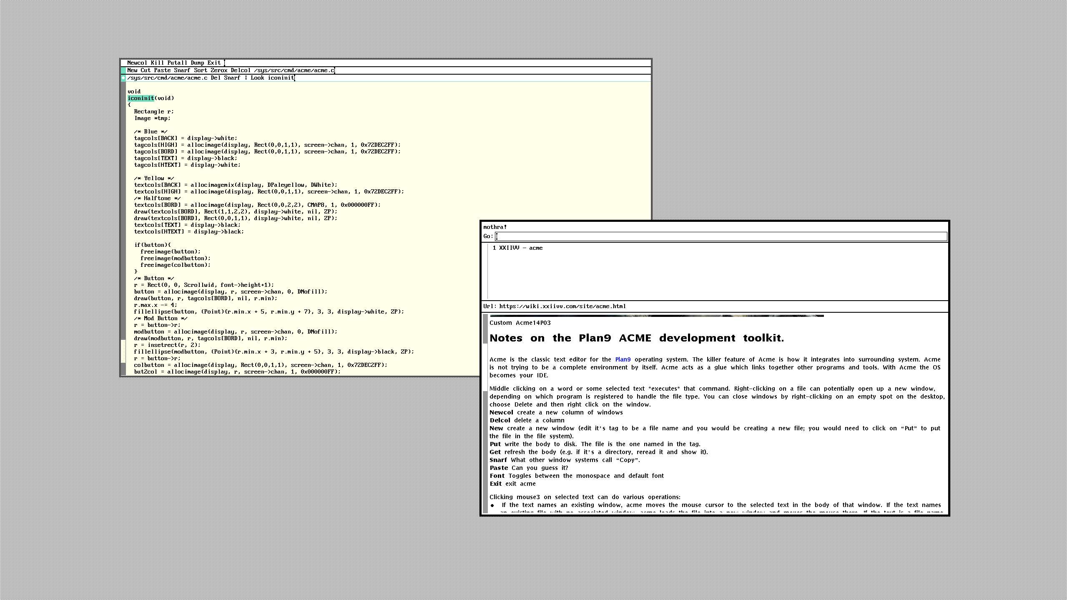Click the mothra page scrollbar
This screenshot has width=1067, height=600.
pos(485,413)
